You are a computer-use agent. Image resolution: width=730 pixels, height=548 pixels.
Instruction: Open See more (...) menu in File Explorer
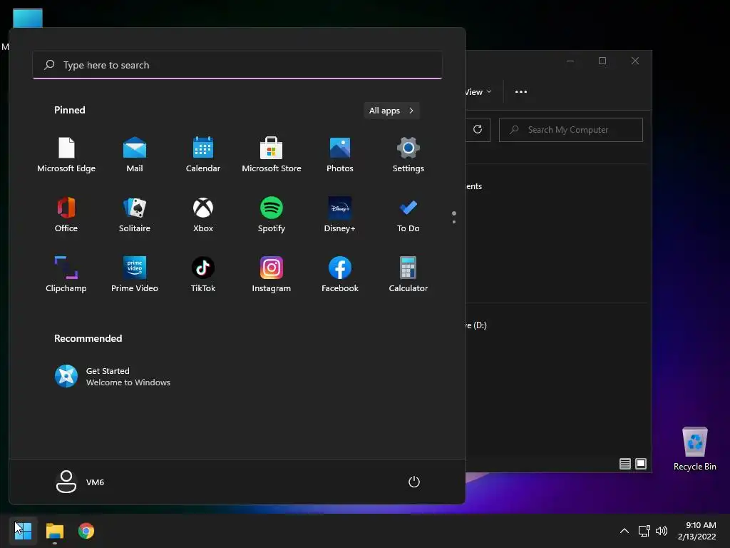tap(521, 92)
